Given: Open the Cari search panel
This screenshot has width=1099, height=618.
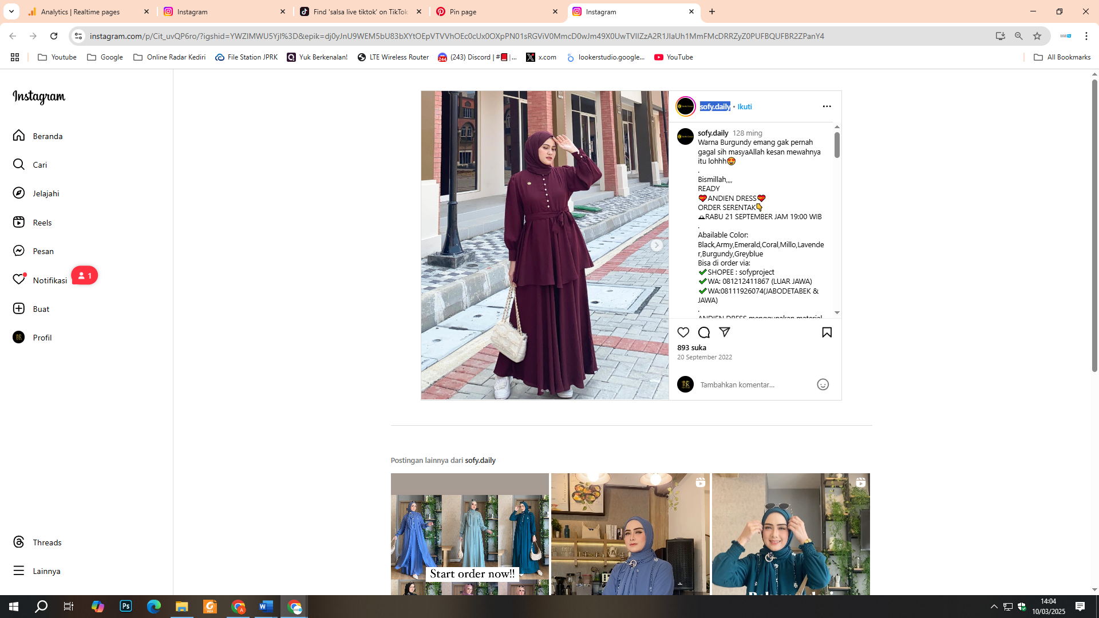Looking at the screenshot, I should click(30, 165).
